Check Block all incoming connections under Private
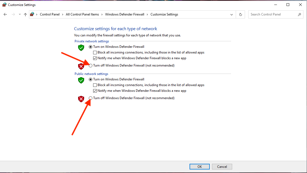Viewport: 307px width, 173px height. 95,52
